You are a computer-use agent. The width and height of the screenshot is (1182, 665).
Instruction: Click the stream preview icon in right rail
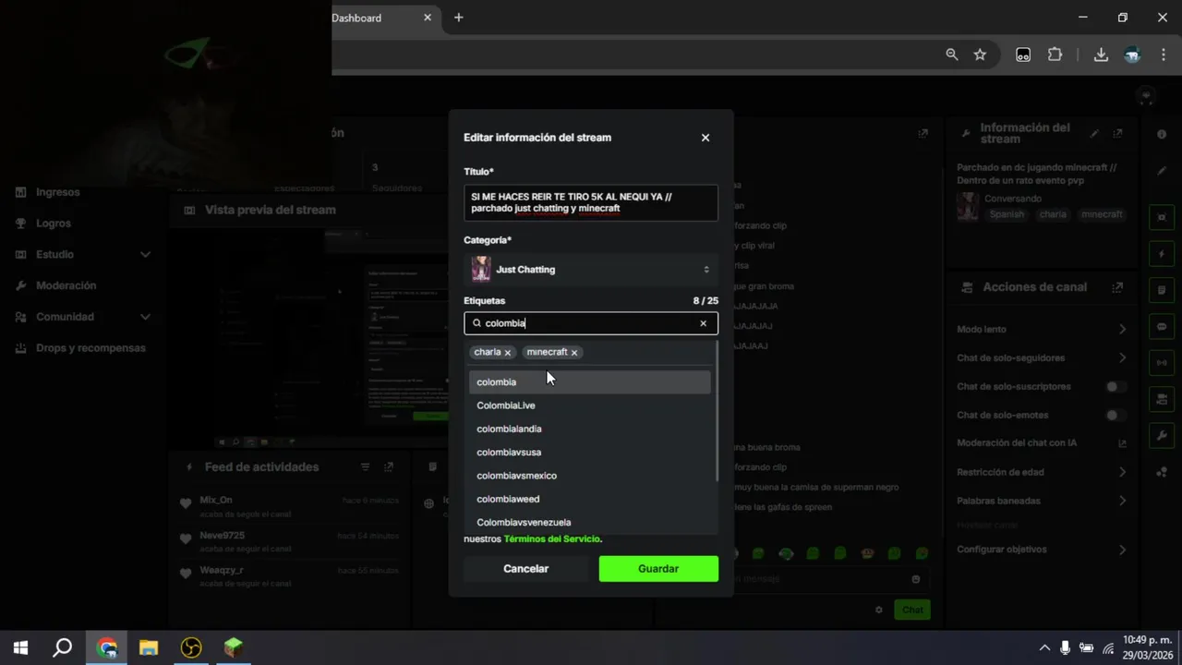(x=1162, y=217)
